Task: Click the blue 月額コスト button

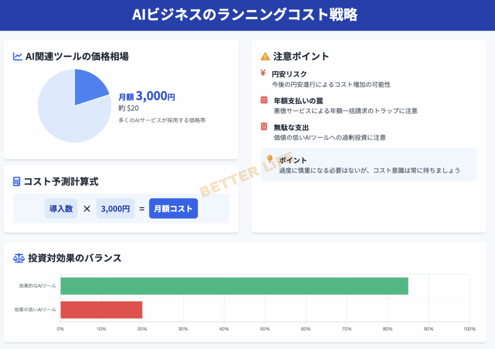Action: coord(173,209)
